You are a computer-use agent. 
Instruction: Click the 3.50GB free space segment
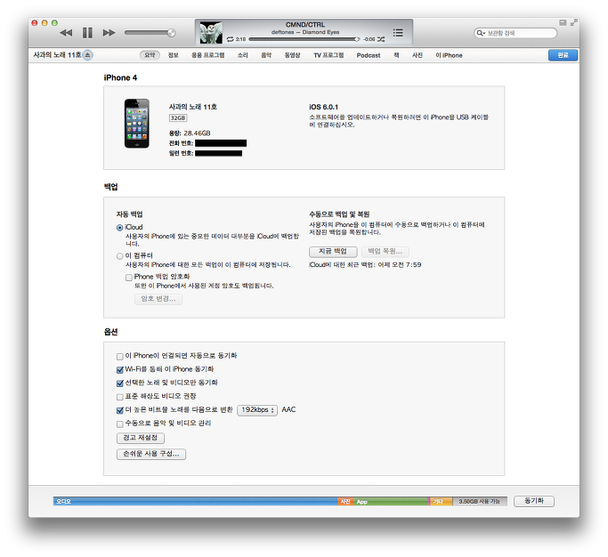click(480, 501)
